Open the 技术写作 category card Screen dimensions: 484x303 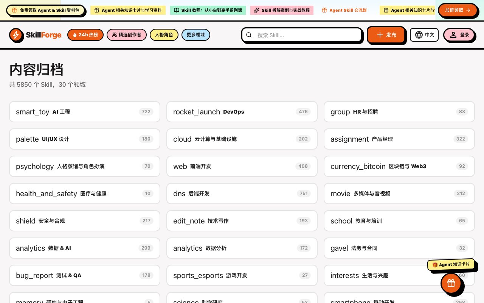pyautogui.click(x=242, y=221)
